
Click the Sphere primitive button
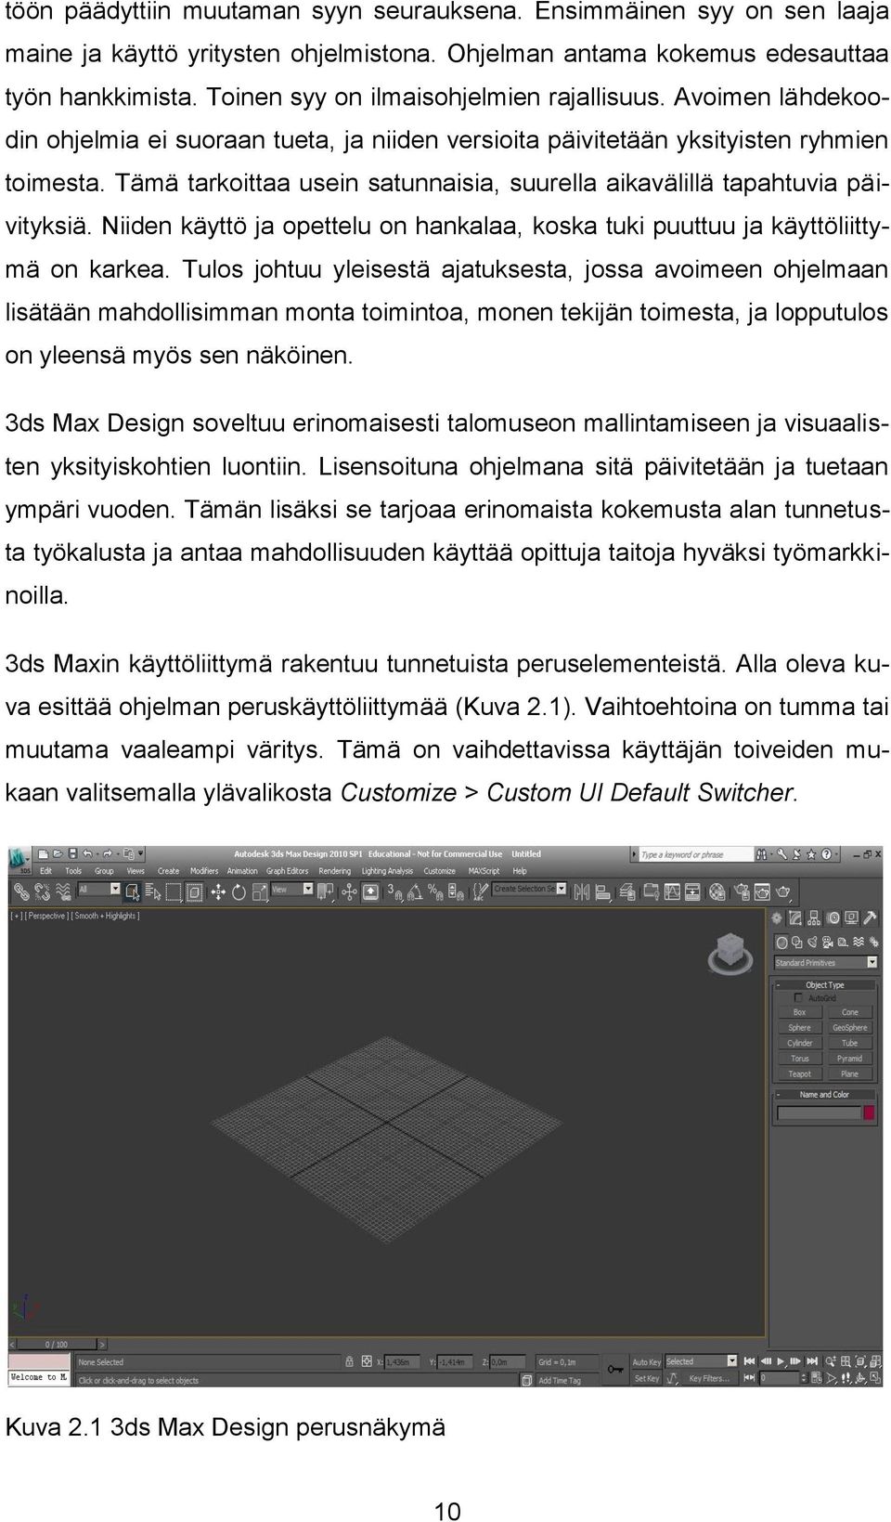pyautogui.click(x=800, y=1028)
